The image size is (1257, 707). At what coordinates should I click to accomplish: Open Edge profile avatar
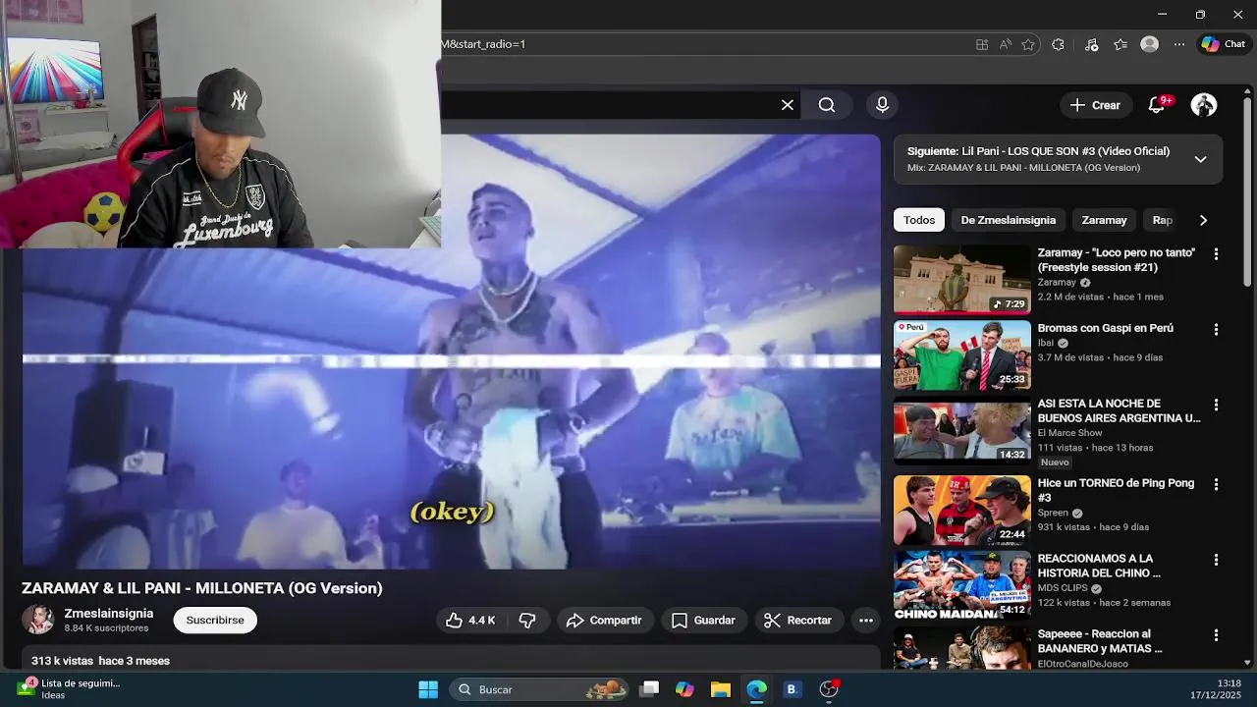click(x=1150, y=44)
